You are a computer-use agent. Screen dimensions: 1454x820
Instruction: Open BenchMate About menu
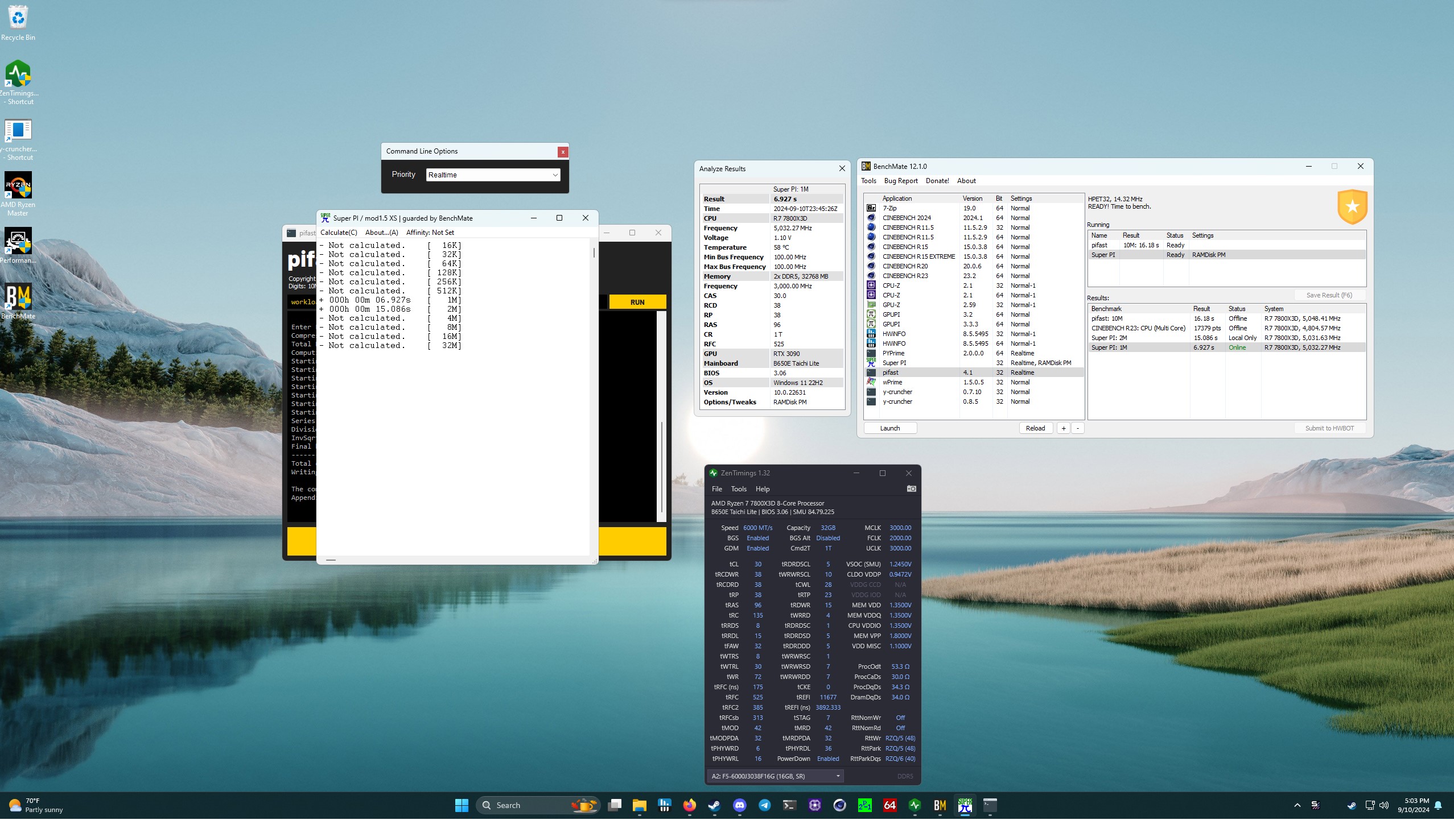coord(966,181)
